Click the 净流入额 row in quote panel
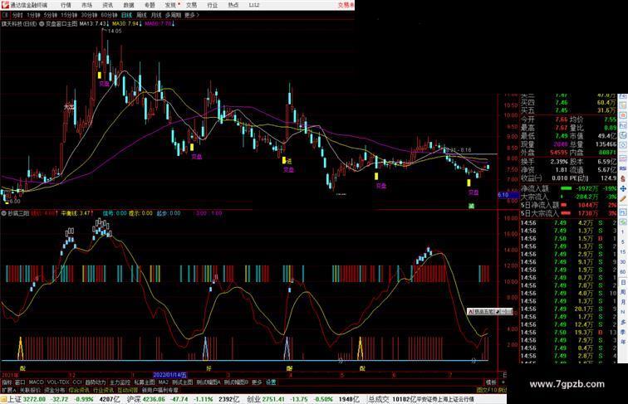Screen dimensions: 628x404 point(569,188)
